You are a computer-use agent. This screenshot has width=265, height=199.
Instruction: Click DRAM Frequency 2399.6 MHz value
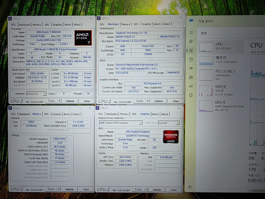coord(59,139)
